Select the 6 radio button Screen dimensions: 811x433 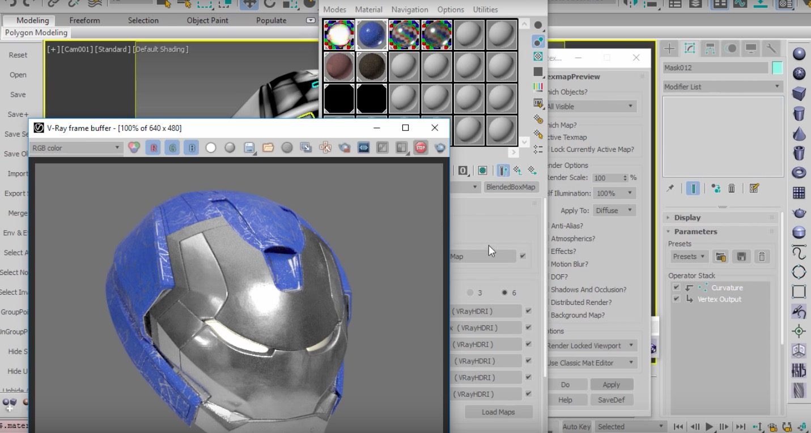[x=504, y=293]
